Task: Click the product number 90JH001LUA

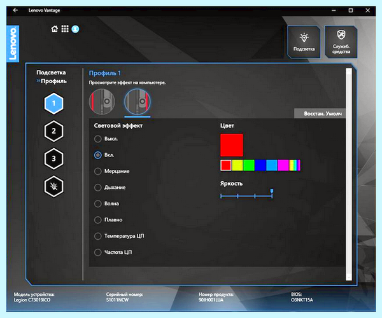Action: pos(211,300)
